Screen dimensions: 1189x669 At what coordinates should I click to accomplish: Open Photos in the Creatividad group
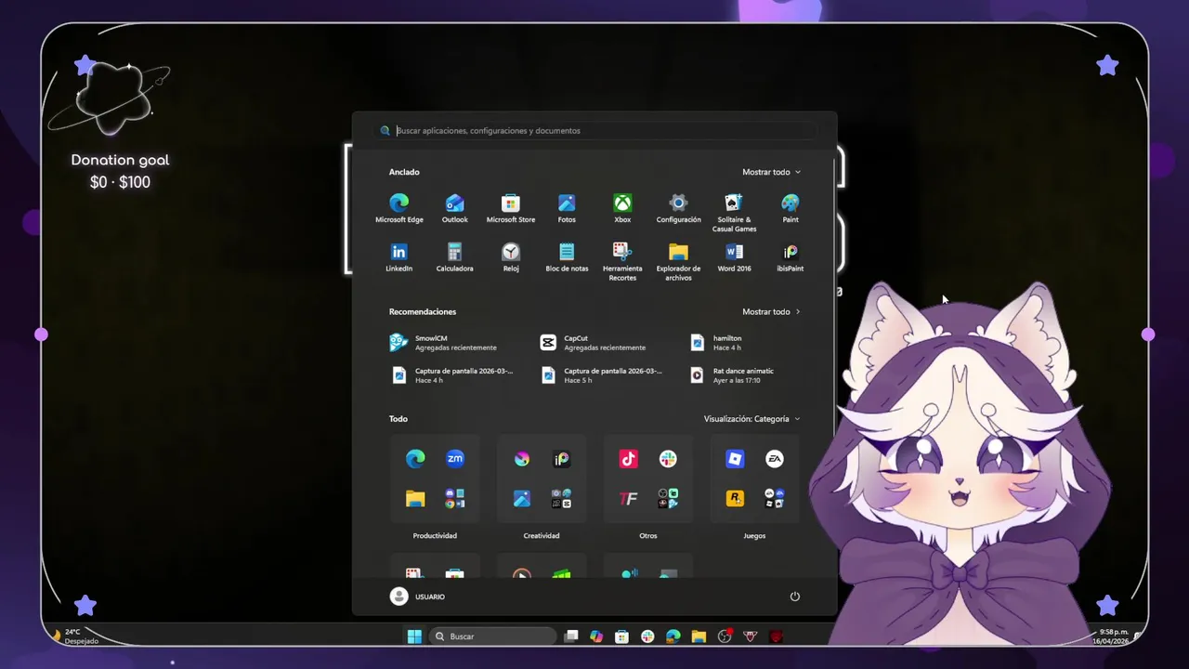coord(522,499)
